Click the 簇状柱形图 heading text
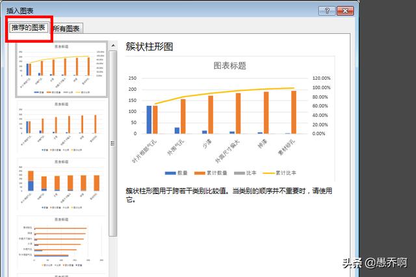The image size is (416, 277). point(148,47)
